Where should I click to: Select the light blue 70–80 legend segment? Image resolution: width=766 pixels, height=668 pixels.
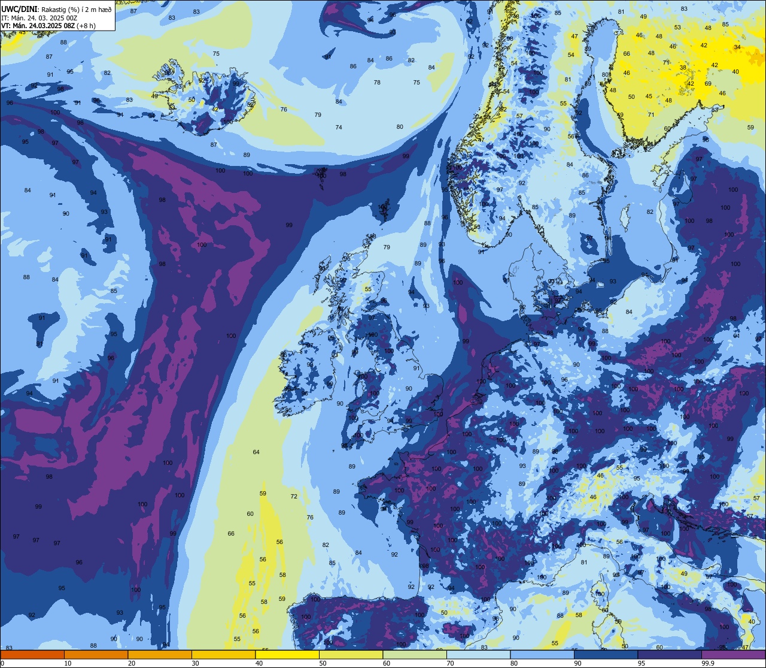479,655
